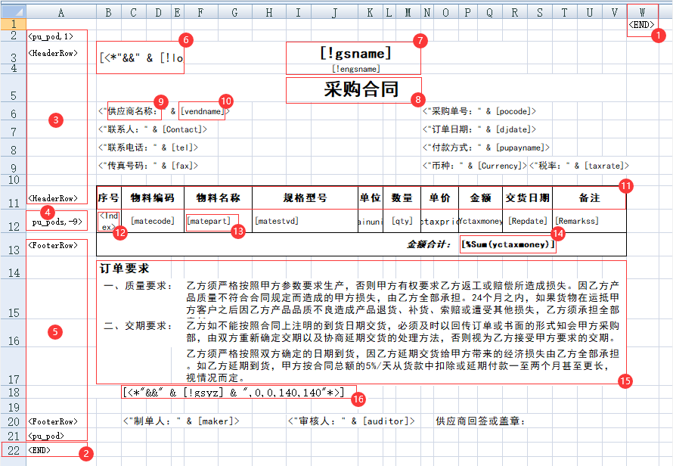Viewport: 673px width, 466px height.
Task: Click the 数量 column heading
Action: [x=402, y=197]
